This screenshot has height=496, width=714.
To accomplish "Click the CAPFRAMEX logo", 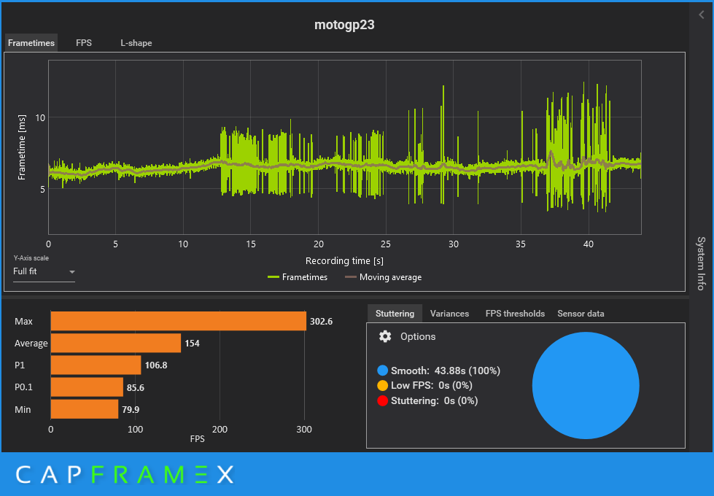I will point(125,475).
